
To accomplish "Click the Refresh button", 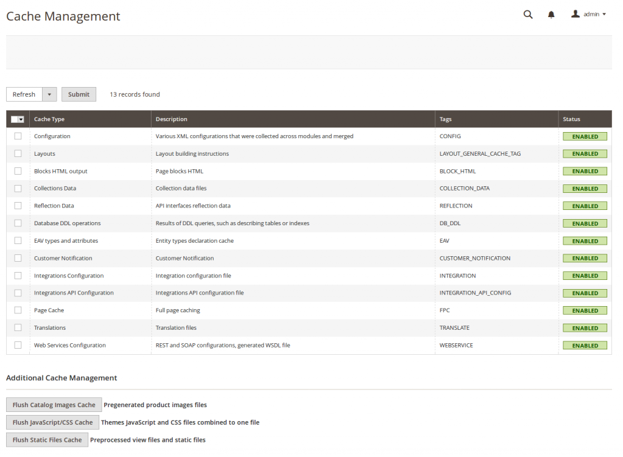I will click(24, 94).
